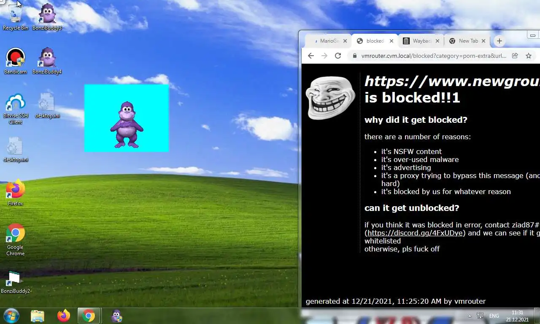Select the Bandicam desktop shortcut
The height and width of the screenshot is (324, 540).
(x=16, y=61)
